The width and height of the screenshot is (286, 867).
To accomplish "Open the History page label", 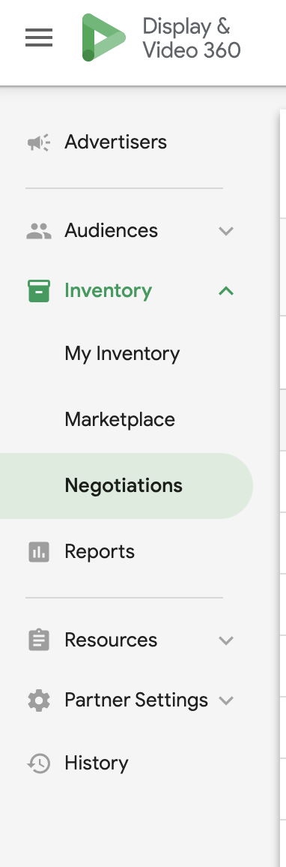I will tap(96, 763).
